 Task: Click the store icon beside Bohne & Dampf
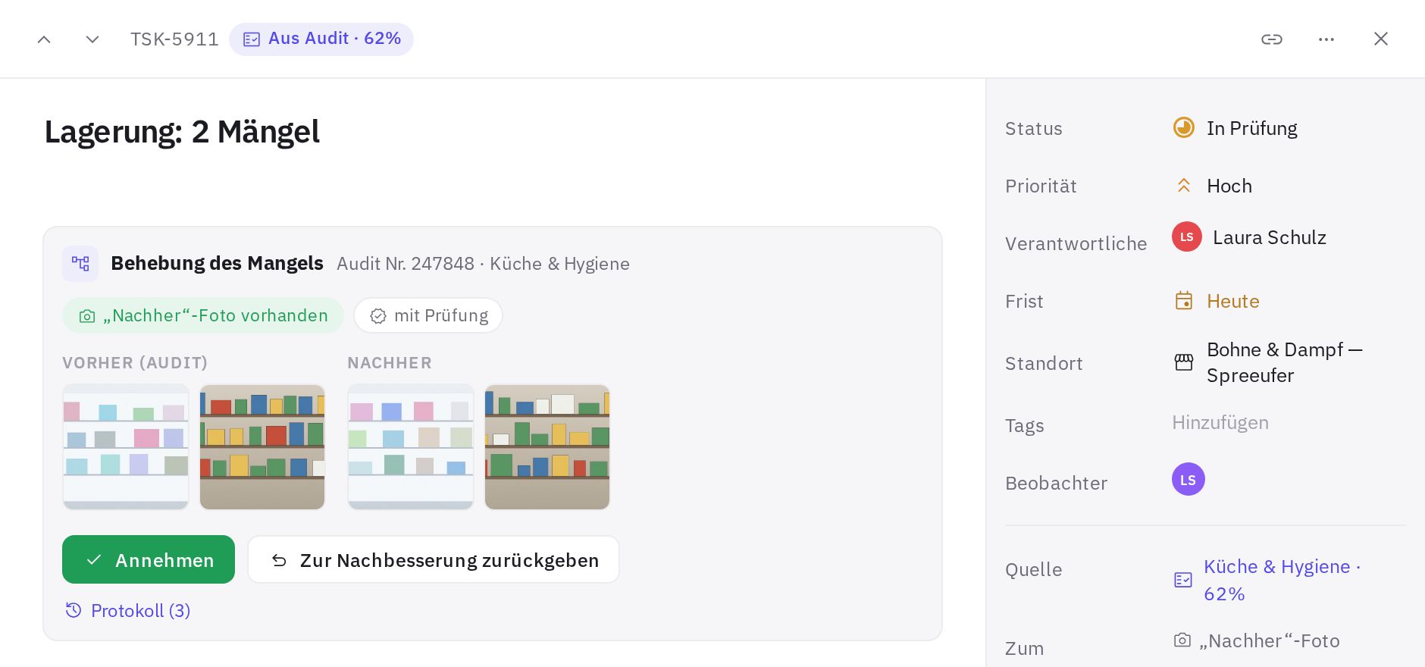[1184, 362]
